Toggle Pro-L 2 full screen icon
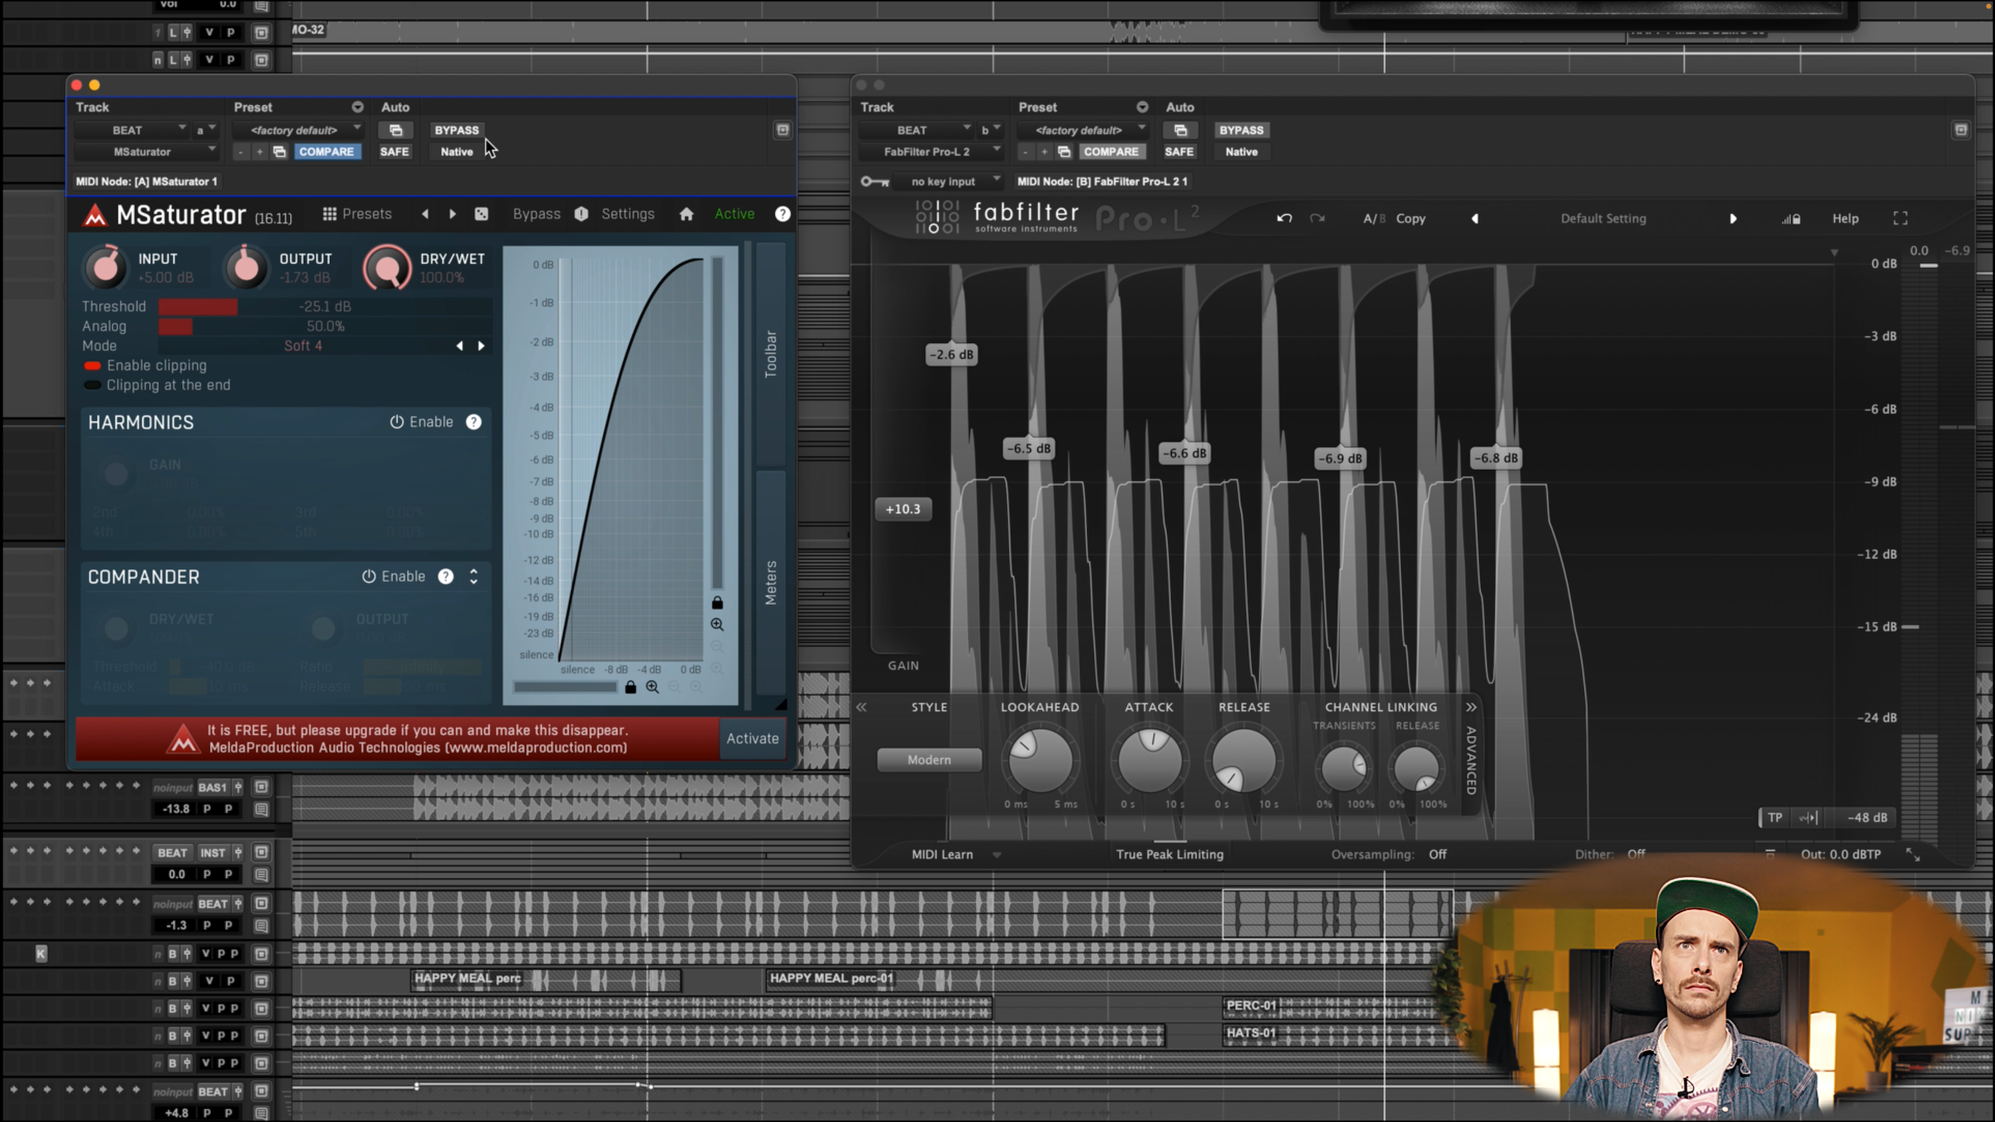The image size is (1995, 1122). (1900, 219)
